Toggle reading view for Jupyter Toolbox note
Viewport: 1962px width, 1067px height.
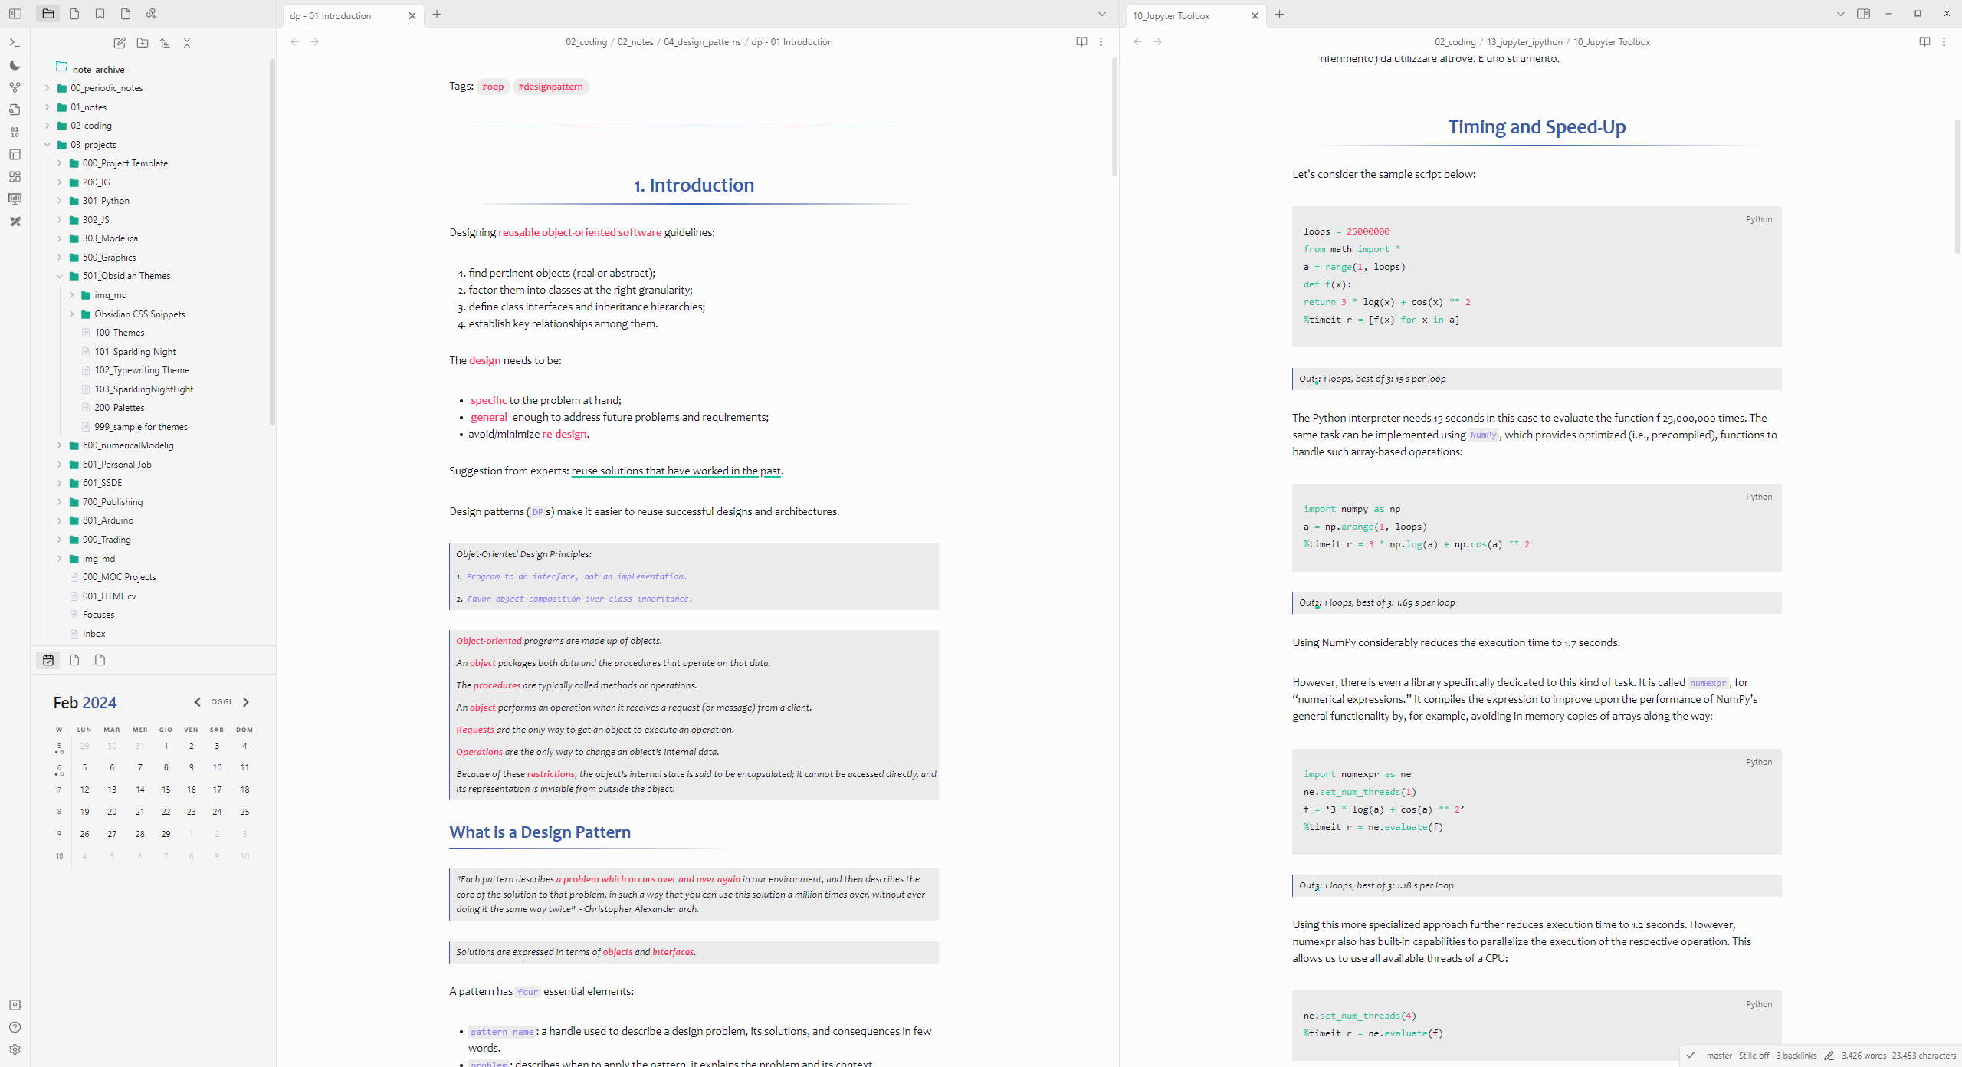[x=1924, y=42]
